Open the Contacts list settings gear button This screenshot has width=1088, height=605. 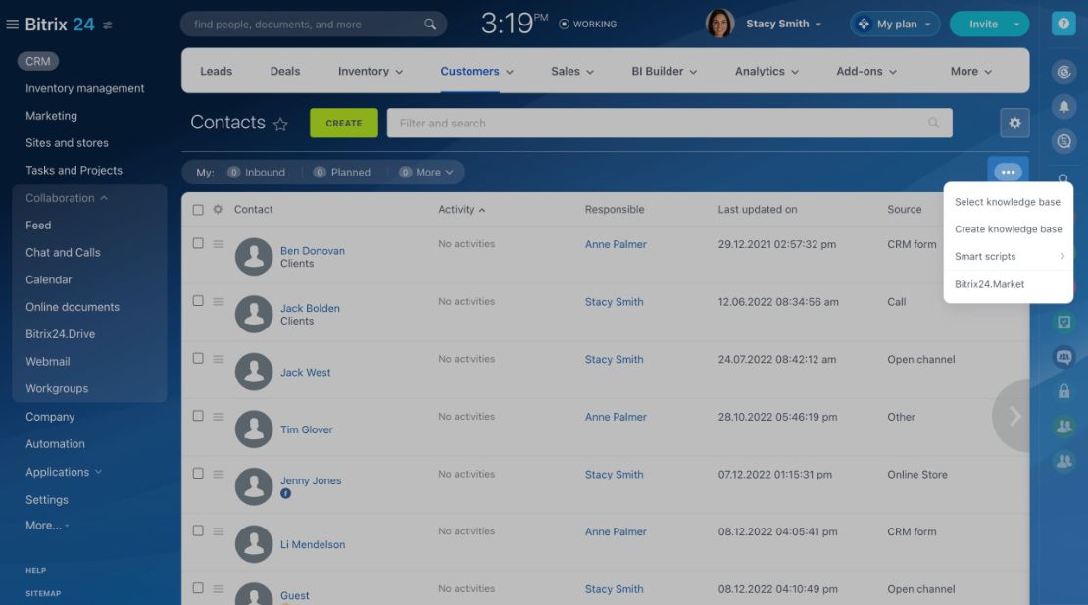pos(1014,123)
